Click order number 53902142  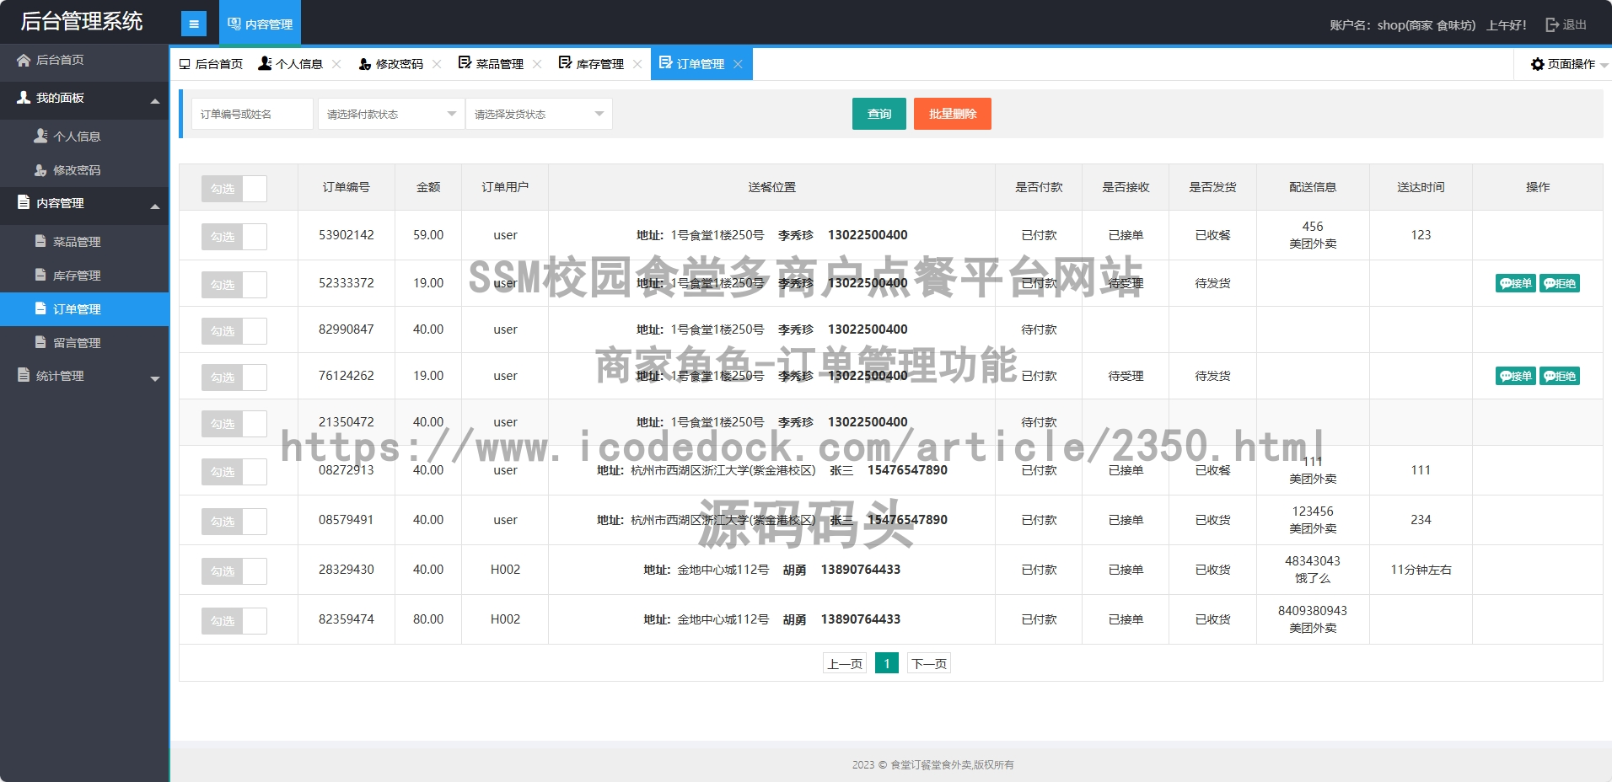coord(347,235)
